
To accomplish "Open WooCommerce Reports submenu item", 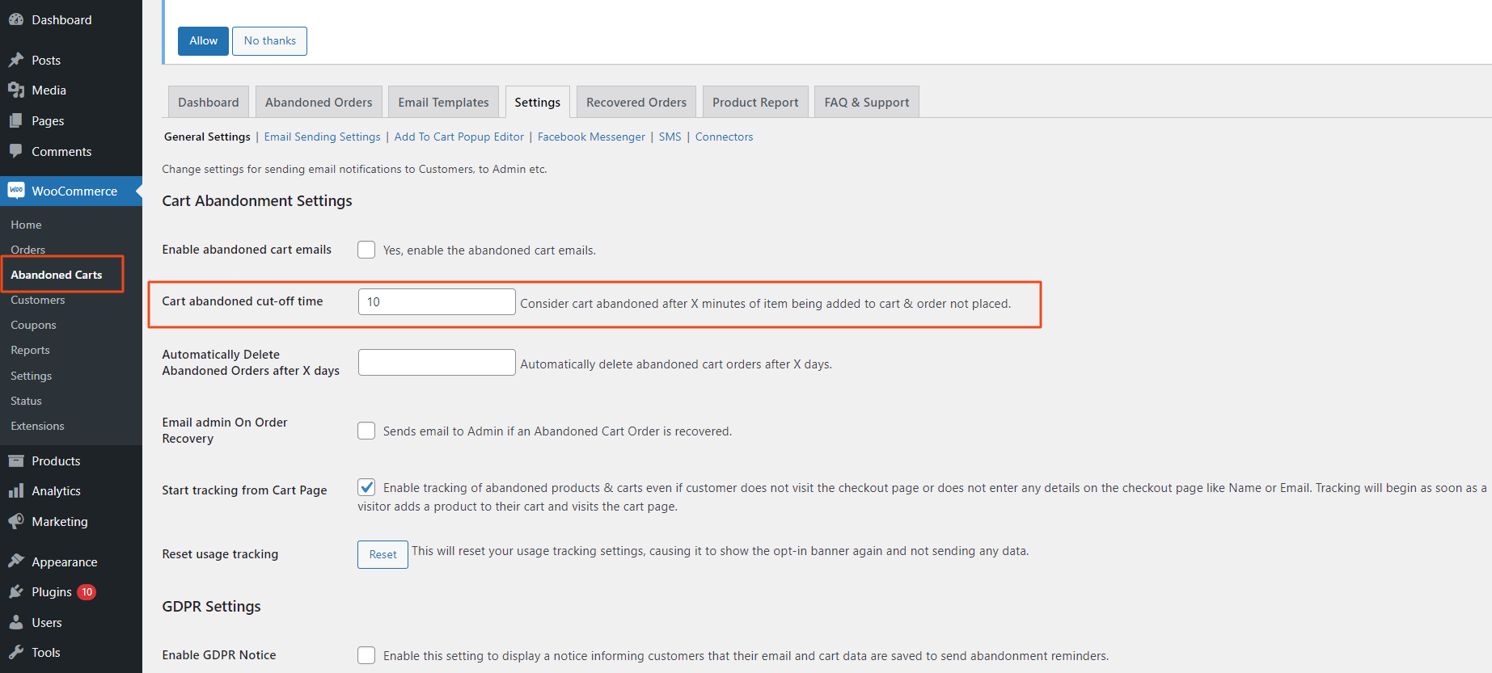I will [30, 350].
